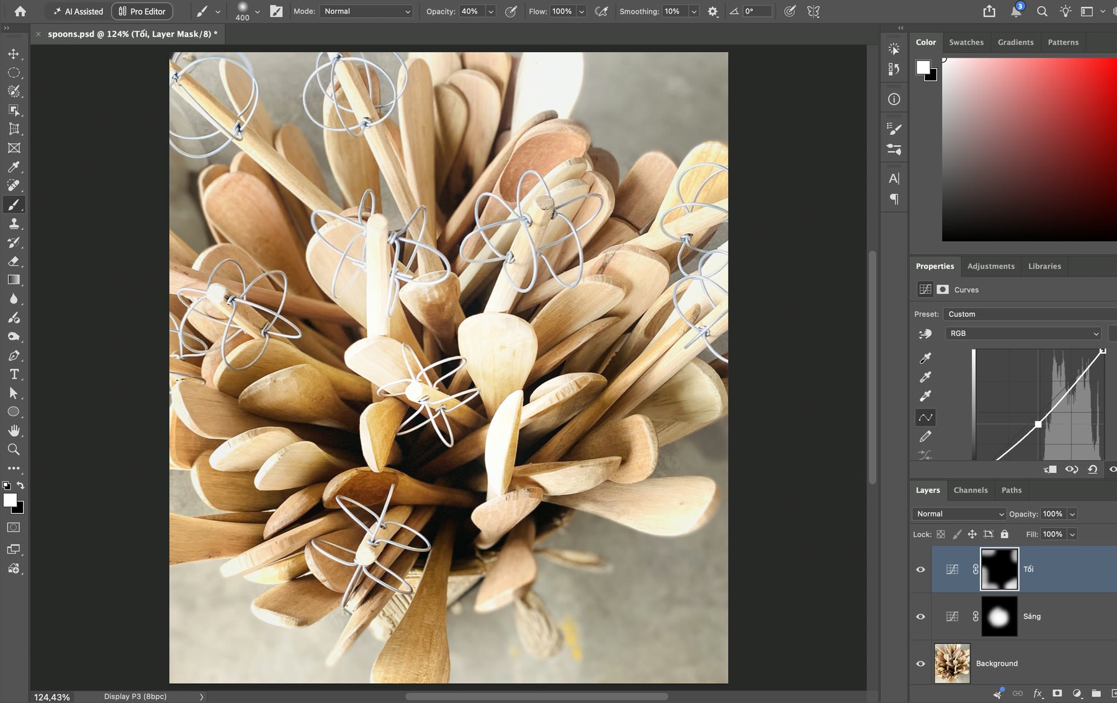Select the Quick Selection tool
This screenshot has width=1117, height=703.
[x=14, y=91]
